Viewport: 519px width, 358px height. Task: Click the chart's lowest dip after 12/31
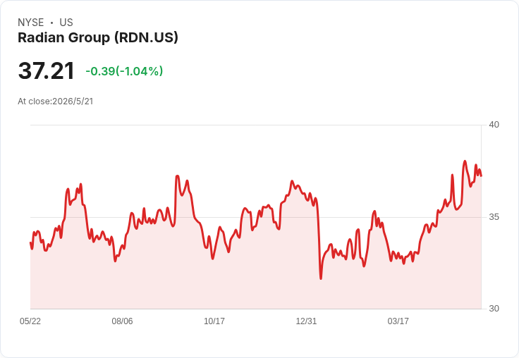(x=321, y=278)
